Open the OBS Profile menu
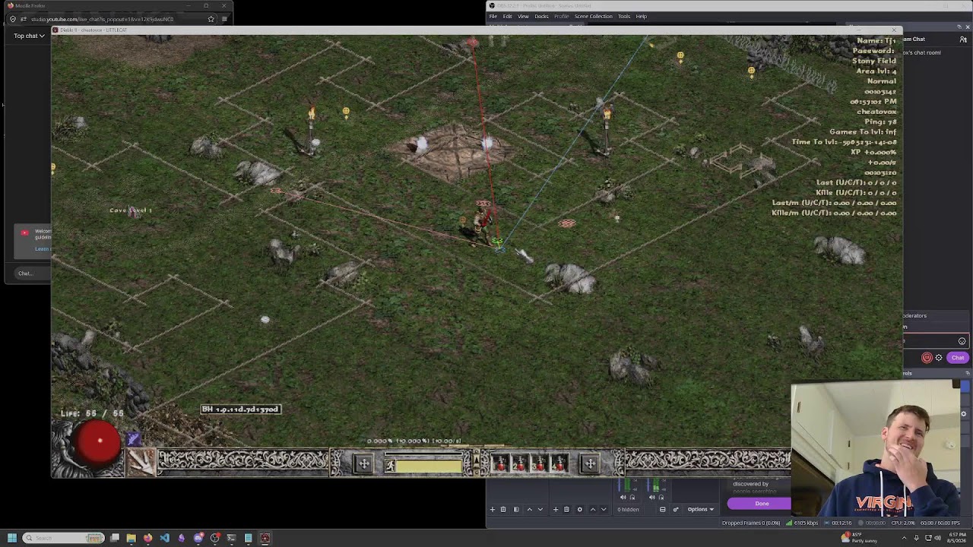This screenshot has height=547, width=973. (562, 16)
